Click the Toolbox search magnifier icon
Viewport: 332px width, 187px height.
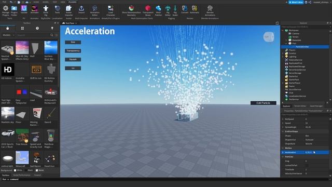pos(52,35)
